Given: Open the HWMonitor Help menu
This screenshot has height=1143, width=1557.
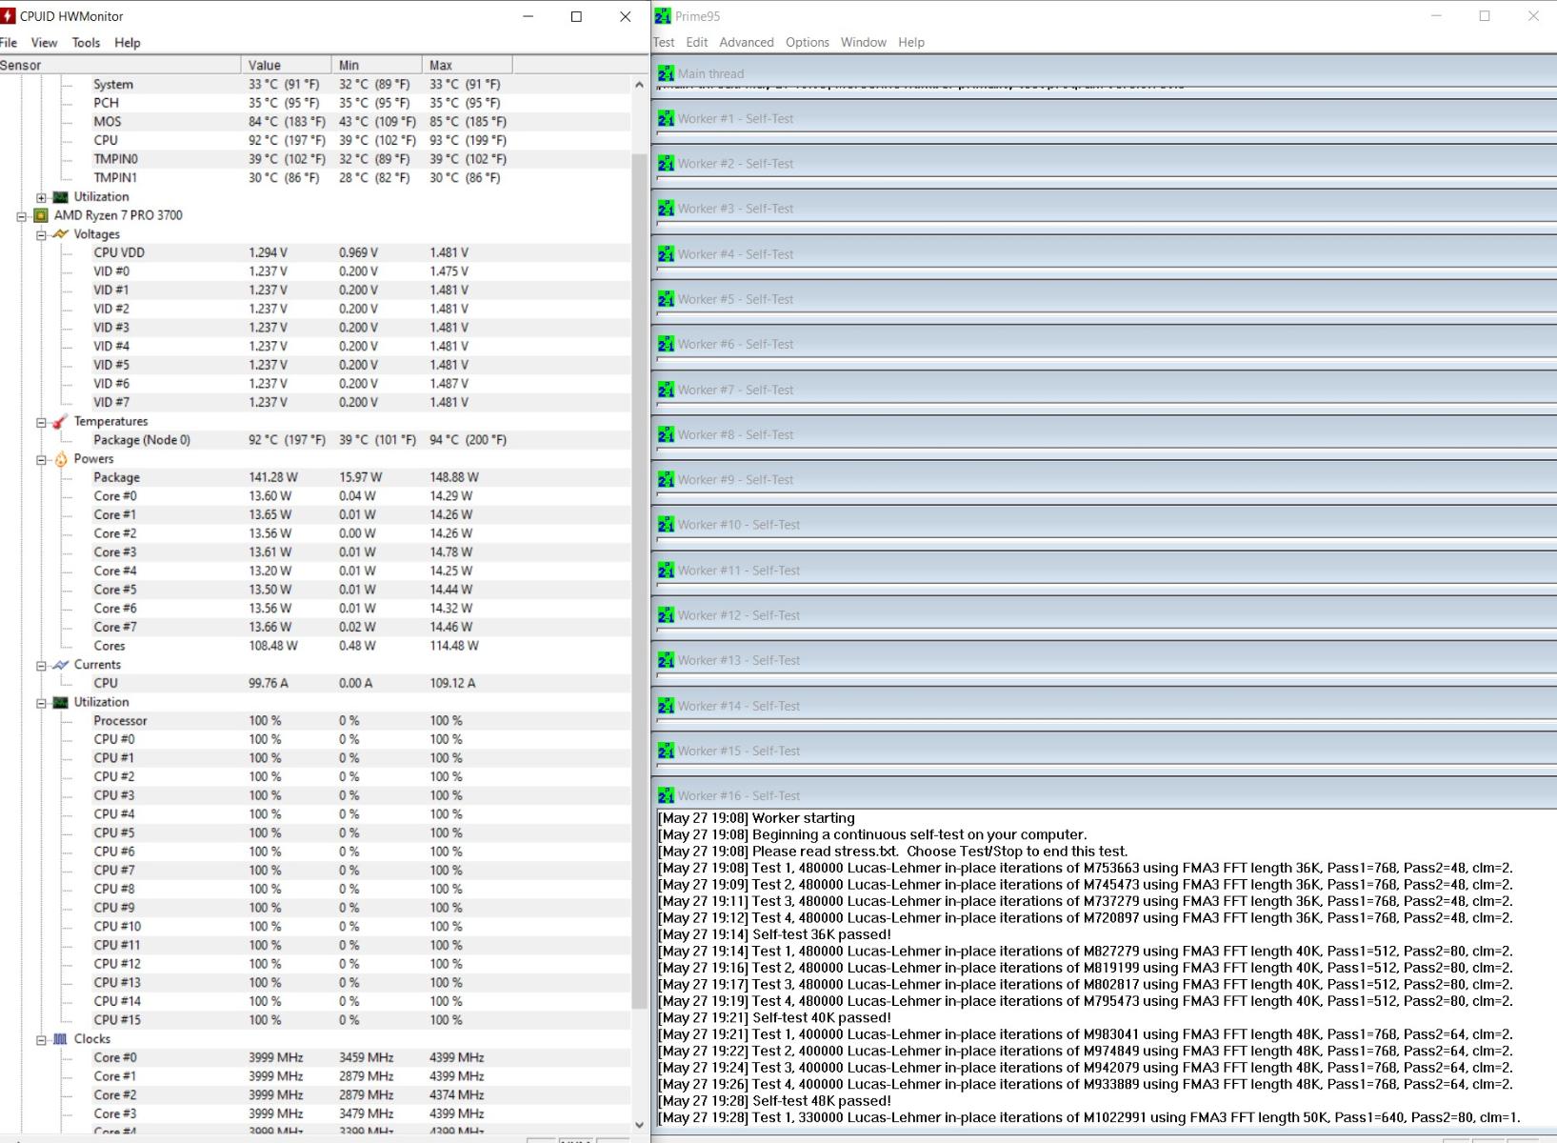Looking at the screenshot, I should tap(128, 43).
